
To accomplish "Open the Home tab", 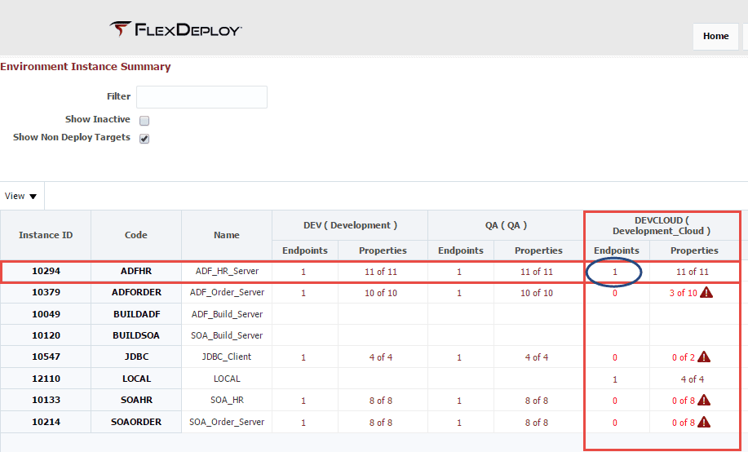I will point(715,36).
